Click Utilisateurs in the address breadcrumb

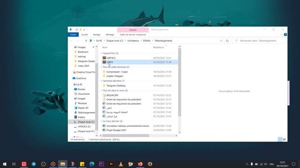click(133, 41)
